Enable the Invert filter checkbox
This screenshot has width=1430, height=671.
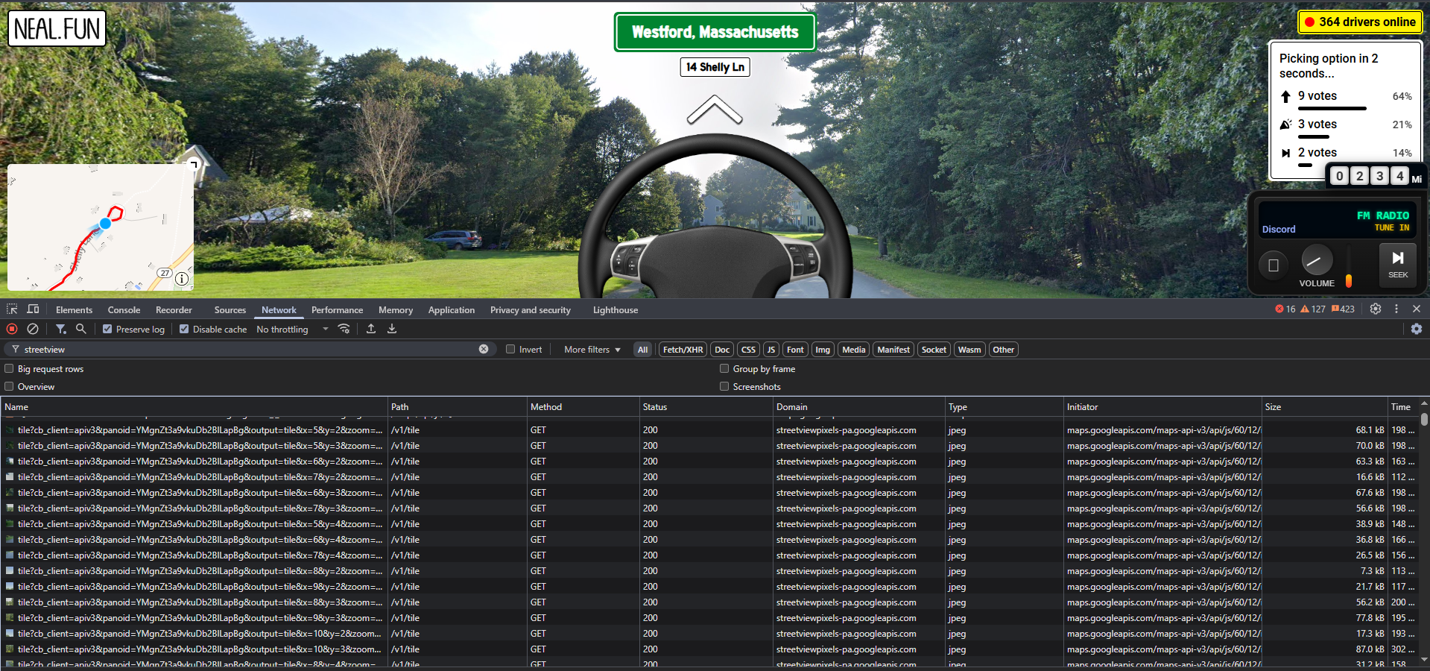click(510, 349)
